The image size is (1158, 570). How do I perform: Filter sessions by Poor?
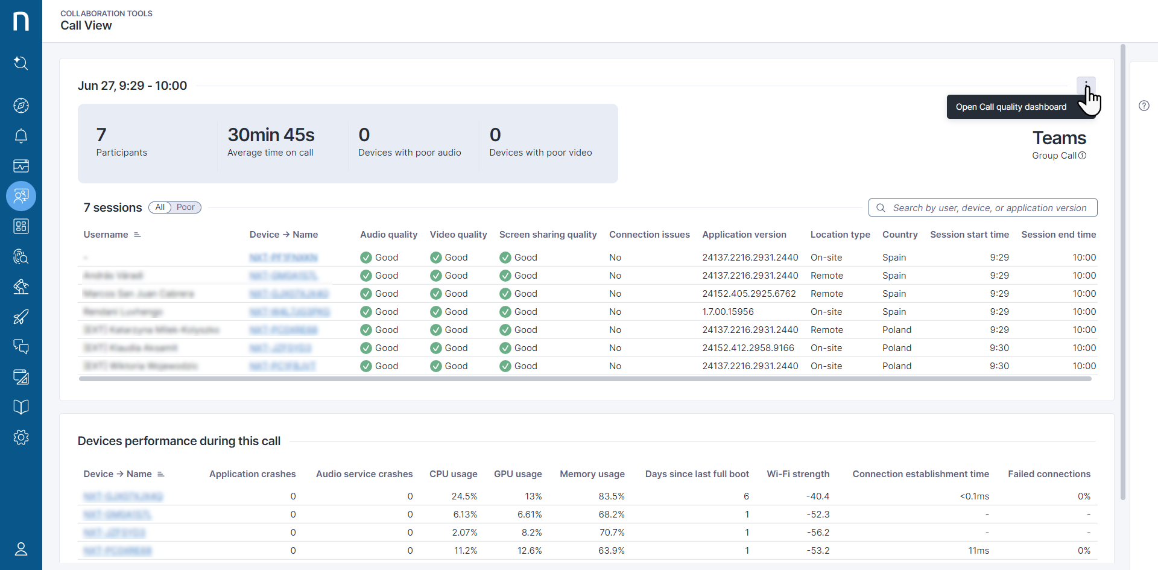point(185,207)
